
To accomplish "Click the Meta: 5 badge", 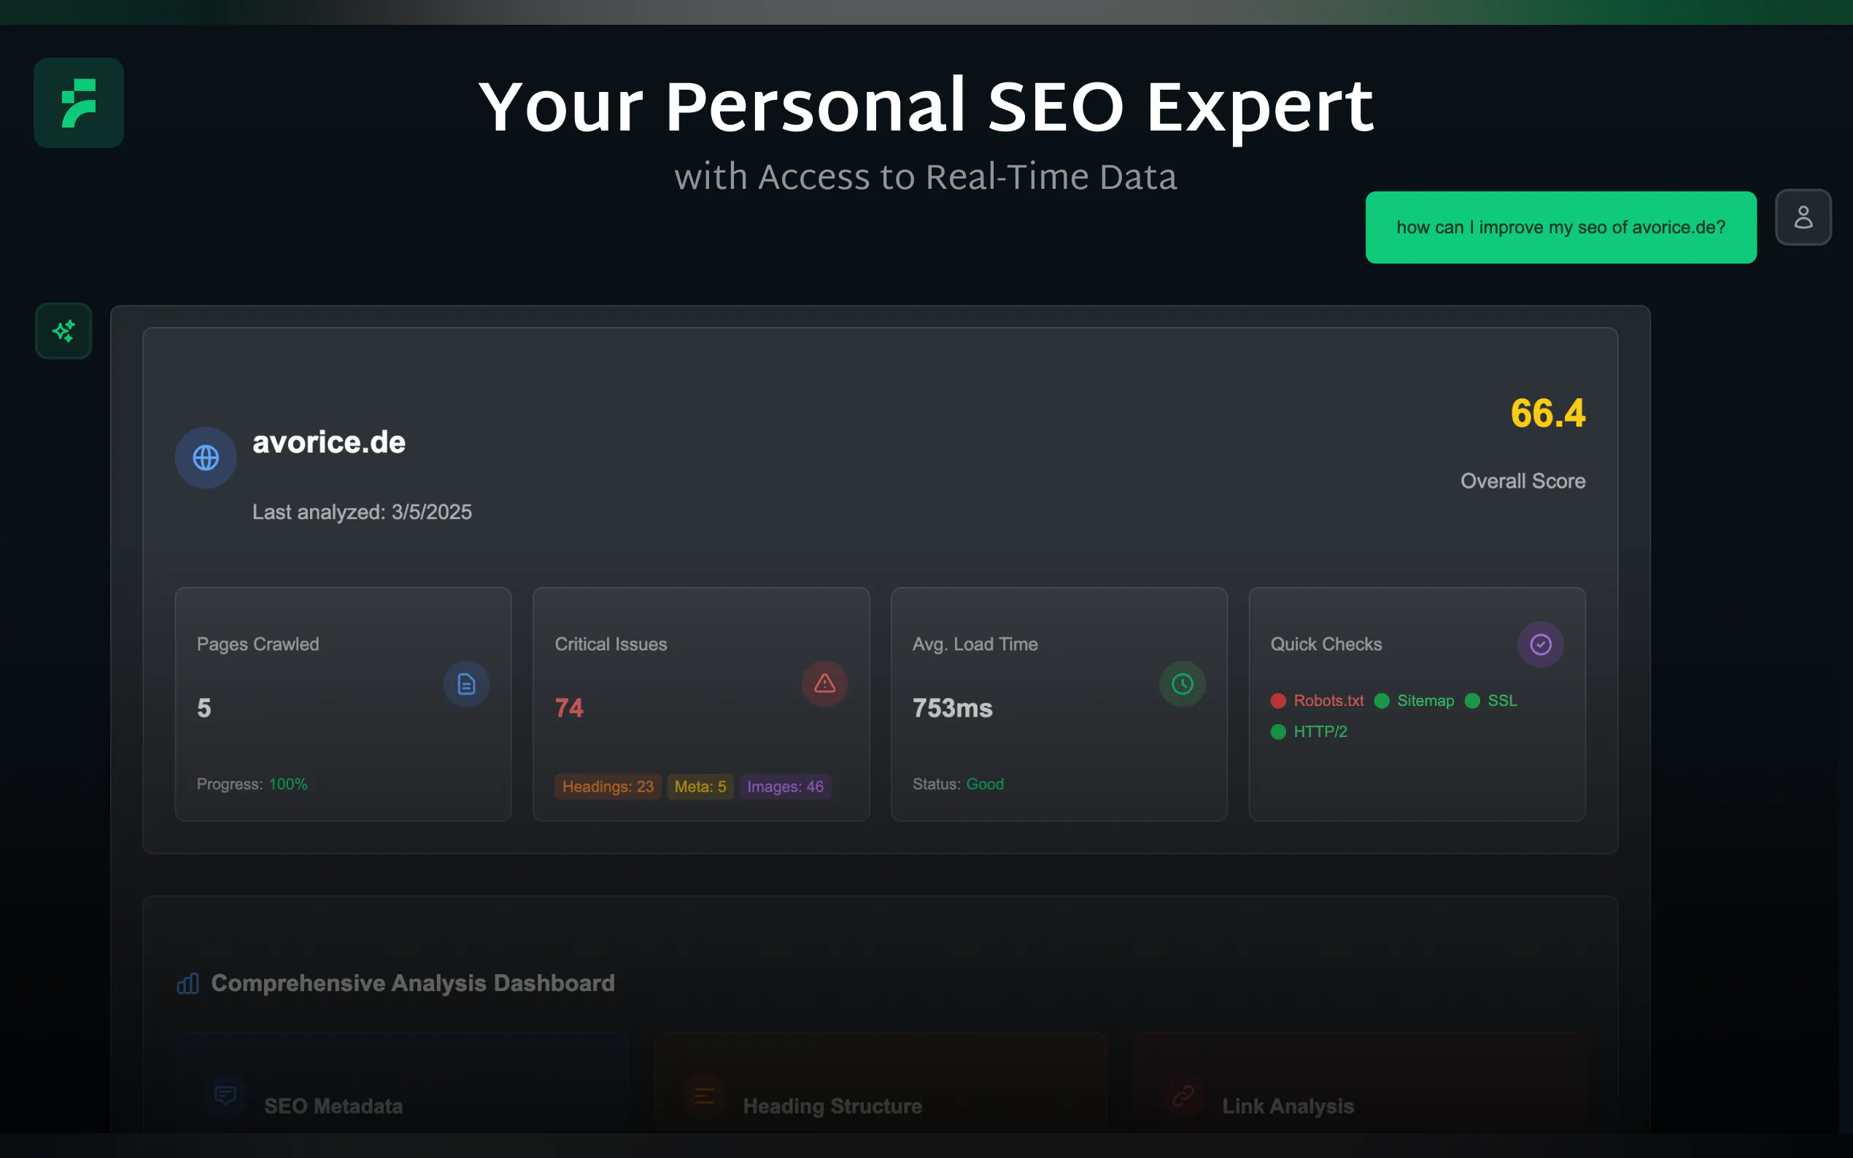I will pyautogui.click(x=700, y=787).
